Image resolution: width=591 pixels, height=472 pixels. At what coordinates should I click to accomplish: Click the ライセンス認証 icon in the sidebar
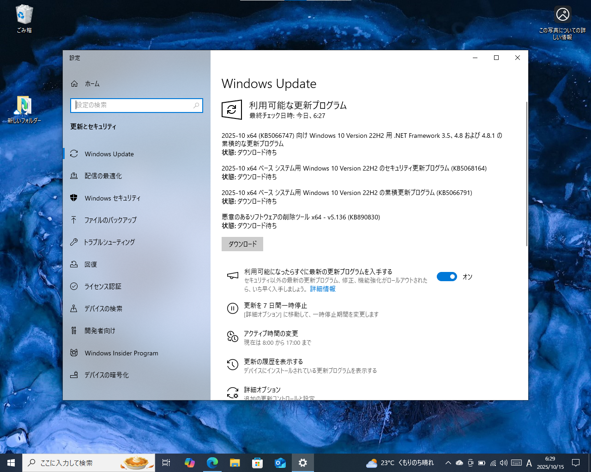(x=74, y=286)
